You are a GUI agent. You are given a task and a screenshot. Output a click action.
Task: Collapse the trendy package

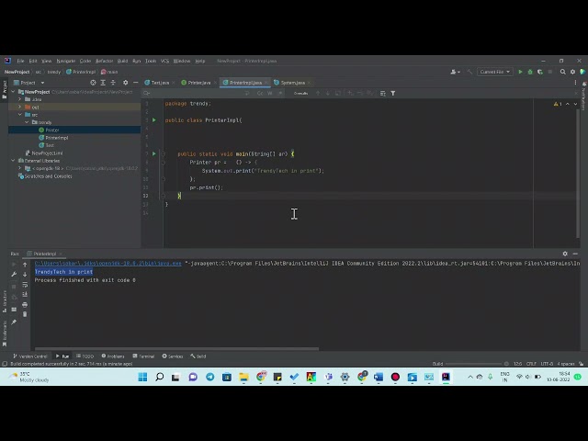coord(27,122)
